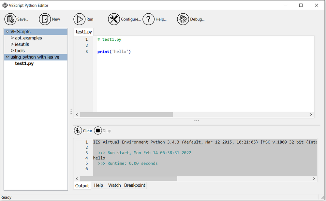
Task: Open the Breakpoint tab
Action: [x=135, y=185]
